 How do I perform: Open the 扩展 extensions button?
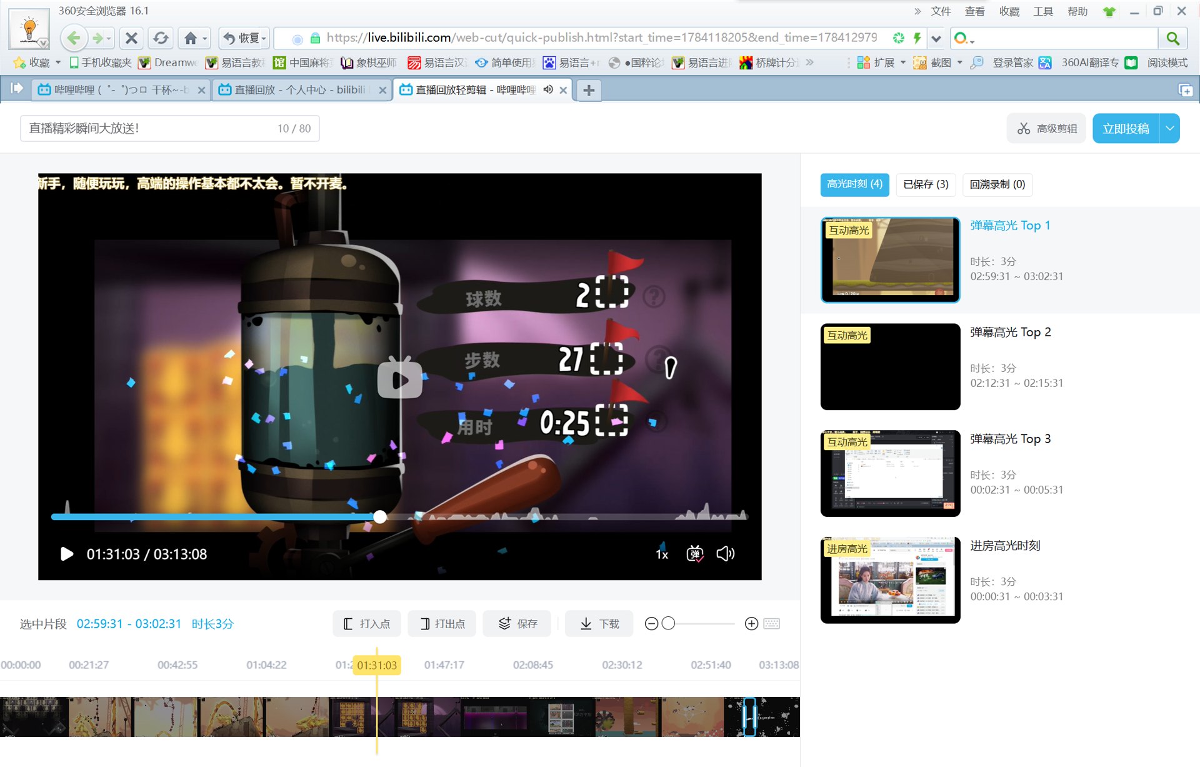click(876, 63)
